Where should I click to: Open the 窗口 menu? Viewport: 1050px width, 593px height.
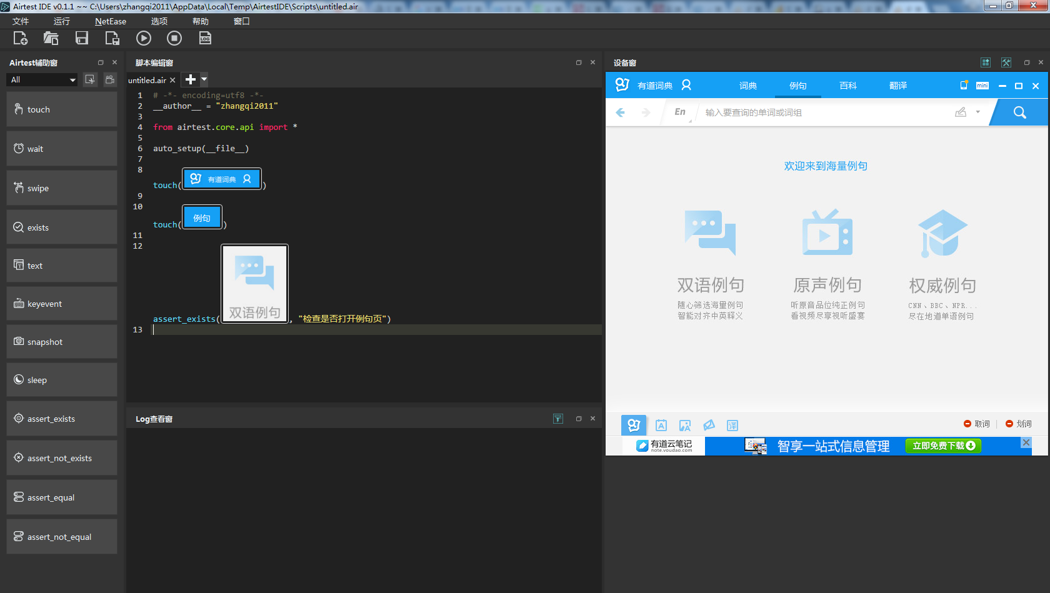tap(242, 21)
